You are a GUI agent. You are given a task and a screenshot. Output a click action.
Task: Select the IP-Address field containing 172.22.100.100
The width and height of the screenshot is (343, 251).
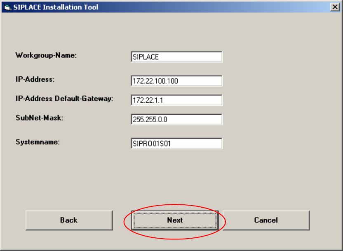[177, 81]
